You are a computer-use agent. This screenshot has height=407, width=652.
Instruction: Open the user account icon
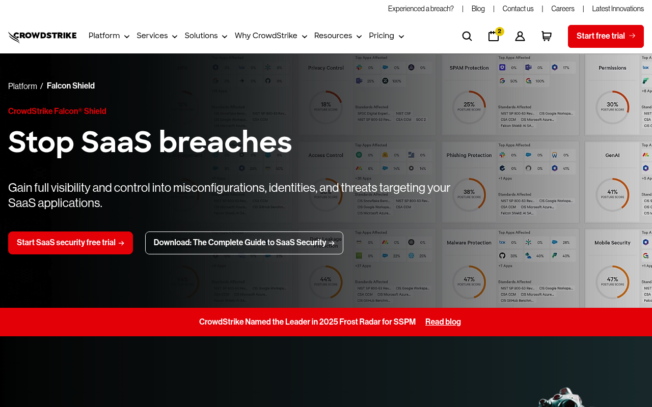click(520, 36)
